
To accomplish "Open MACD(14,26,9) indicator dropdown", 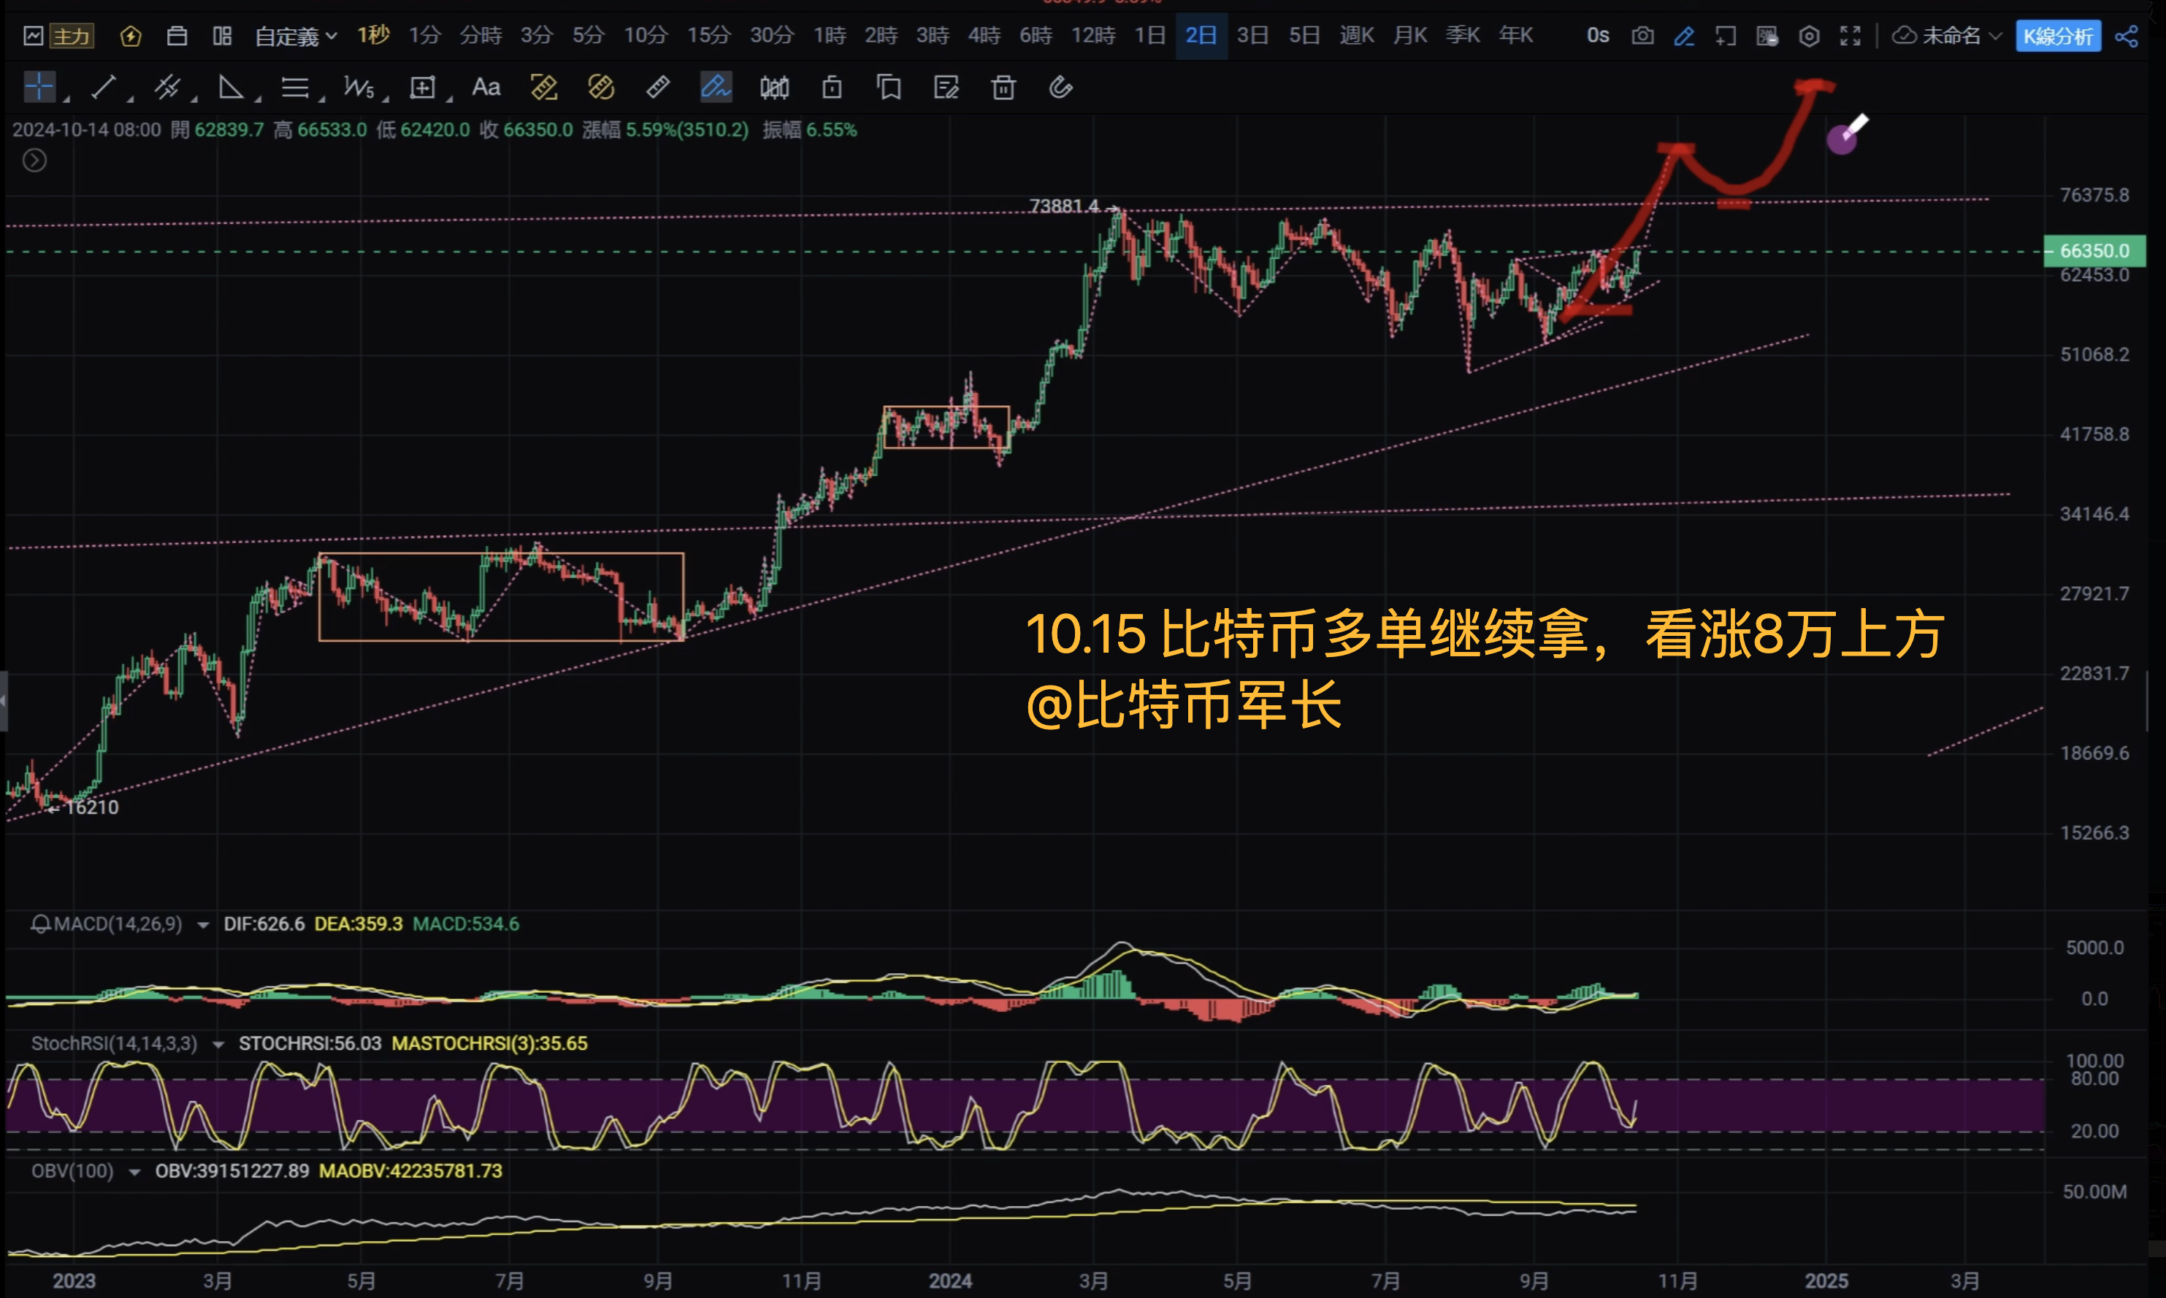I will 203,924.
